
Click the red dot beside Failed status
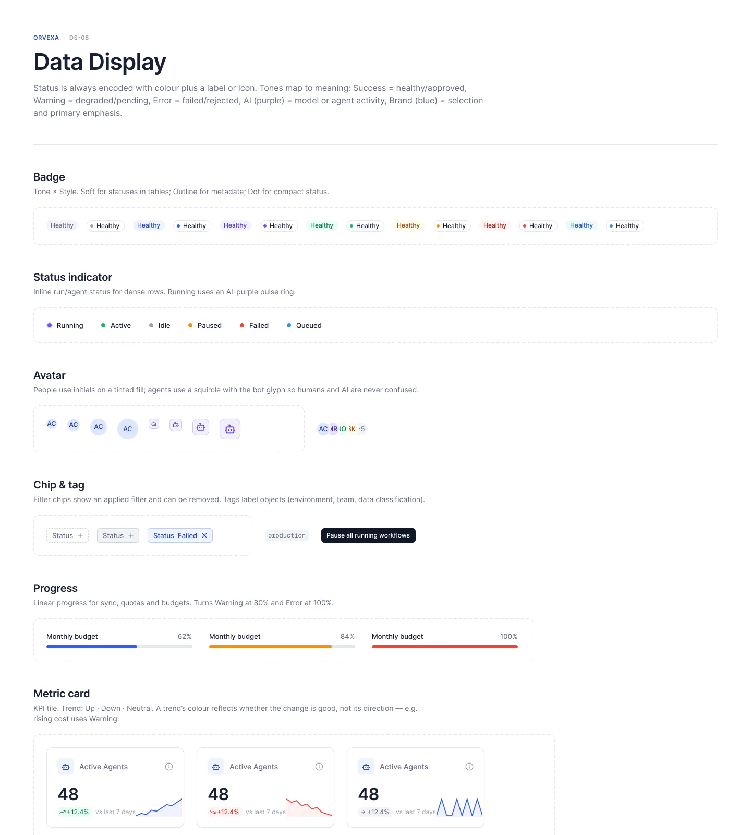(x=242, y=325)
